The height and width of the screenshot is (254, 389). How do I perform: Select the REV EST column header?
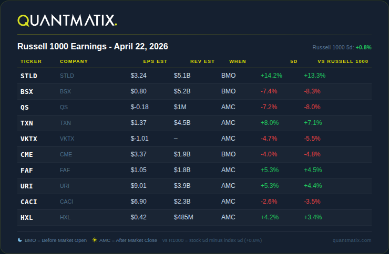[202, 61]
